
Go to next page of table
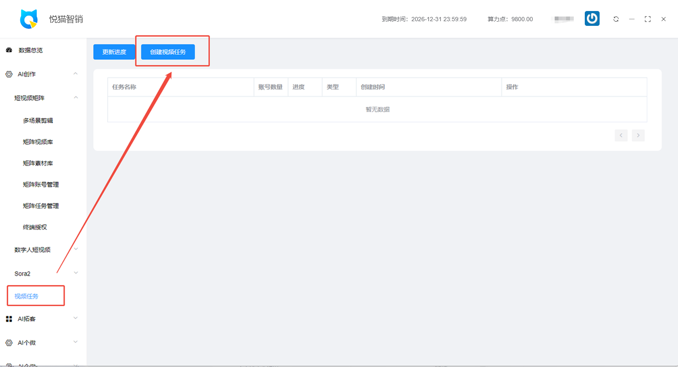[x=638, y=135]
